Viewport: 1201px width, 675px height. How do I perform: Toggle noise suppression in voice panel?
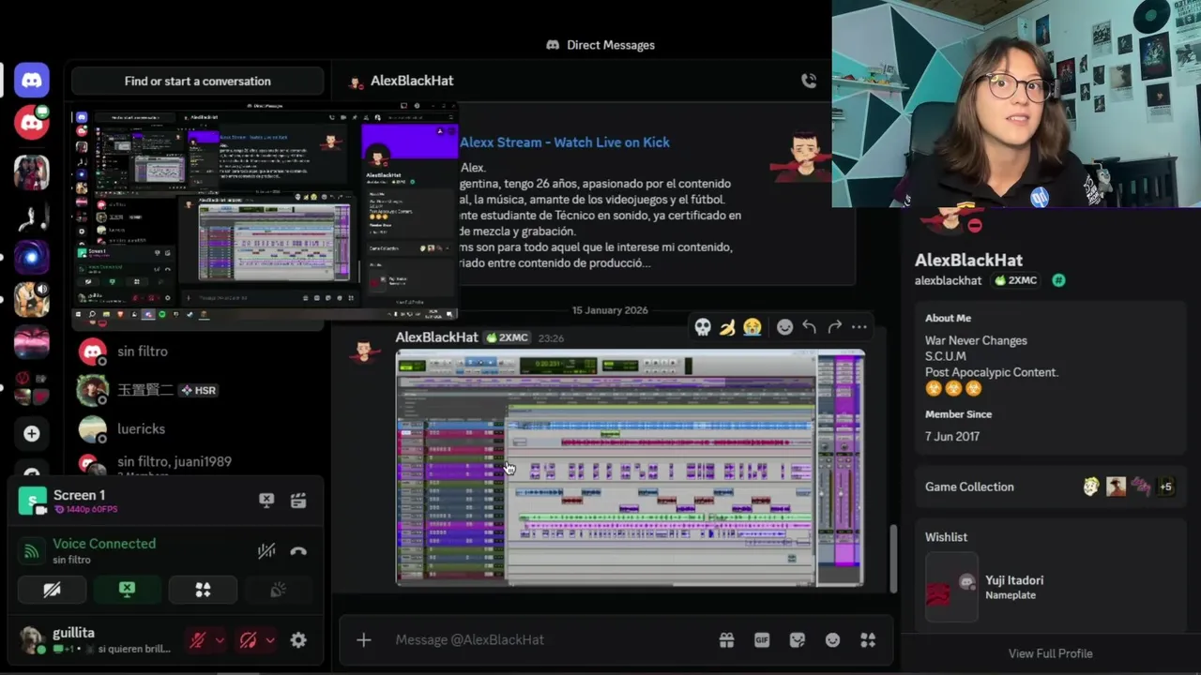point(266,551)
